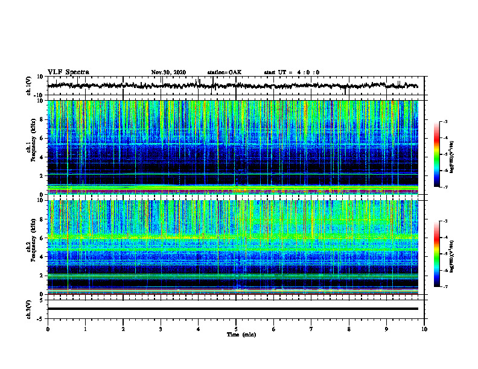This screenshot has height=369, width=478.
Task: Click the ch.1 color scale 'log(PSD)' label
Action: click(451, 157)
